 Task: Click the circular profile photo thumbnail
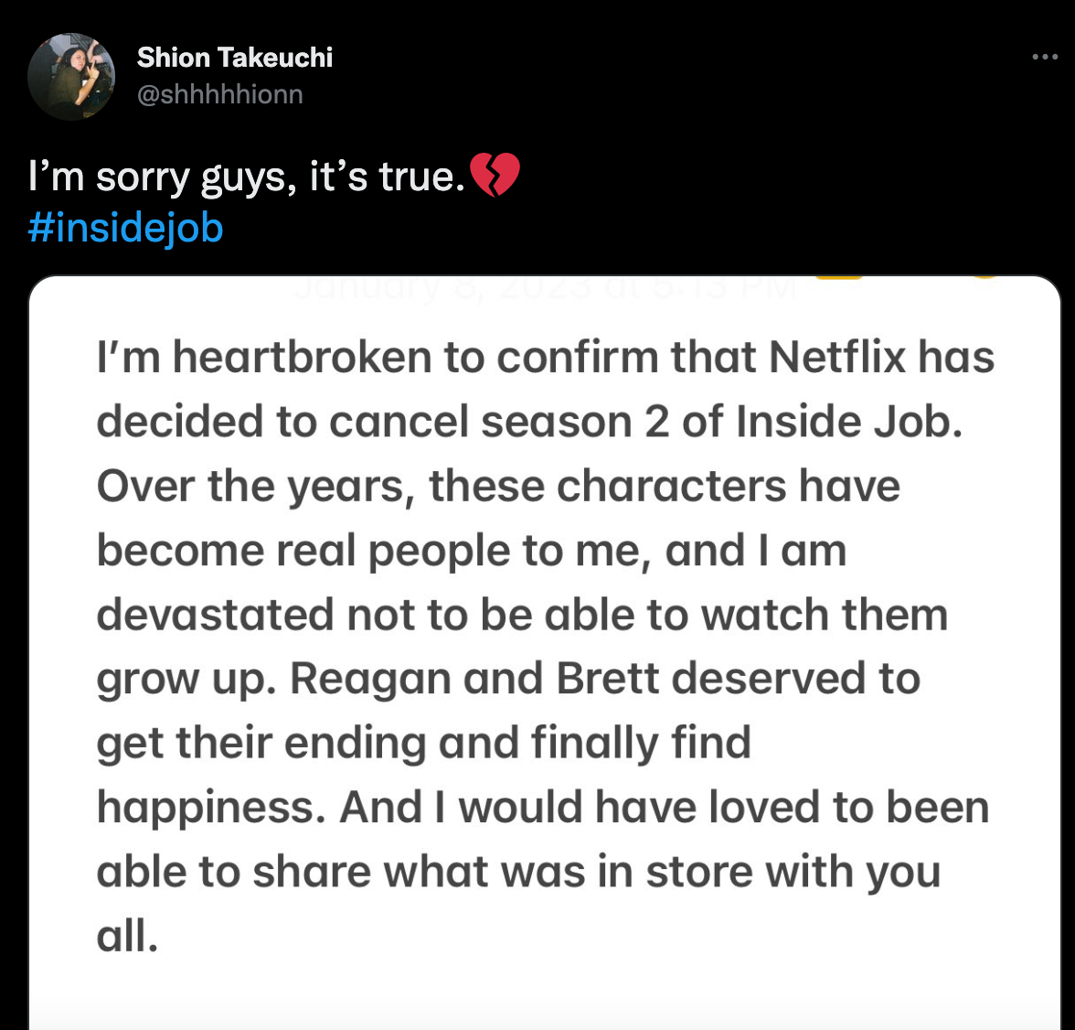tap(71, 76)
